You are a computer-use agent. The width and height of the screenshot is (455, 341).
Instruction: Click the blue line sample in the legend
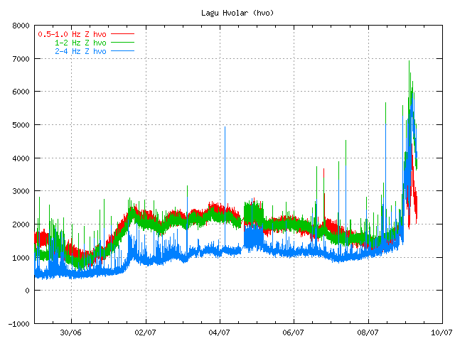click(122, 51)
